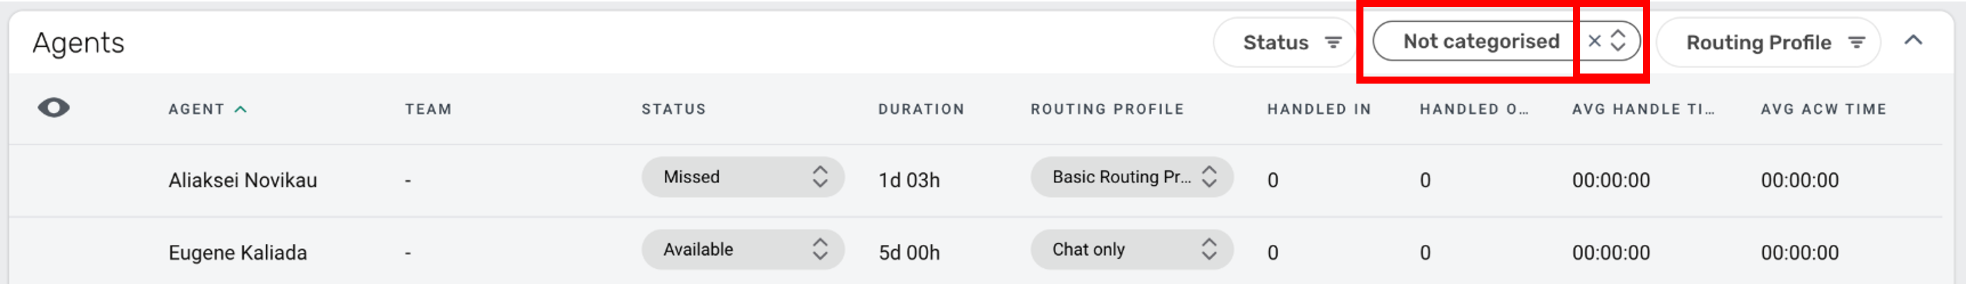Change Eugene Kaliada's Available status
The image size is (1966, 284).
tap(742, 250)
